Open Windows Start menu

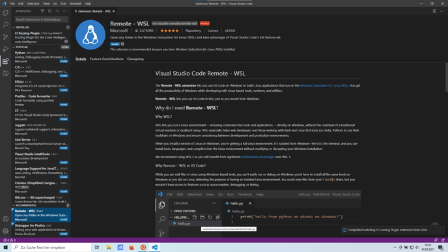[x=5, y=247]
